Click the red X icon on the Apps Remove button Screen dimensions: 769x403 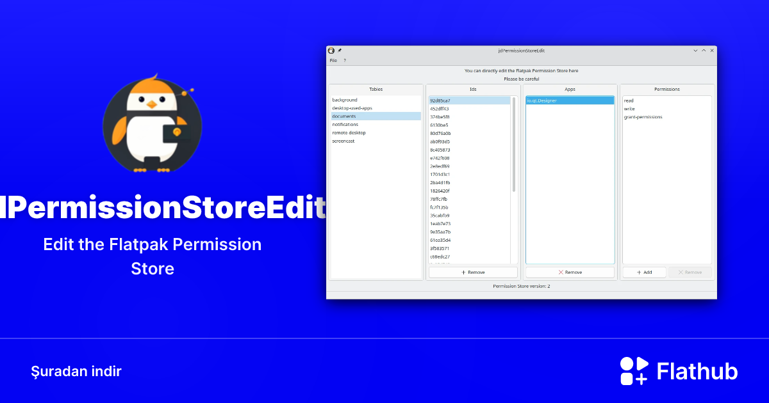point(561,272)
